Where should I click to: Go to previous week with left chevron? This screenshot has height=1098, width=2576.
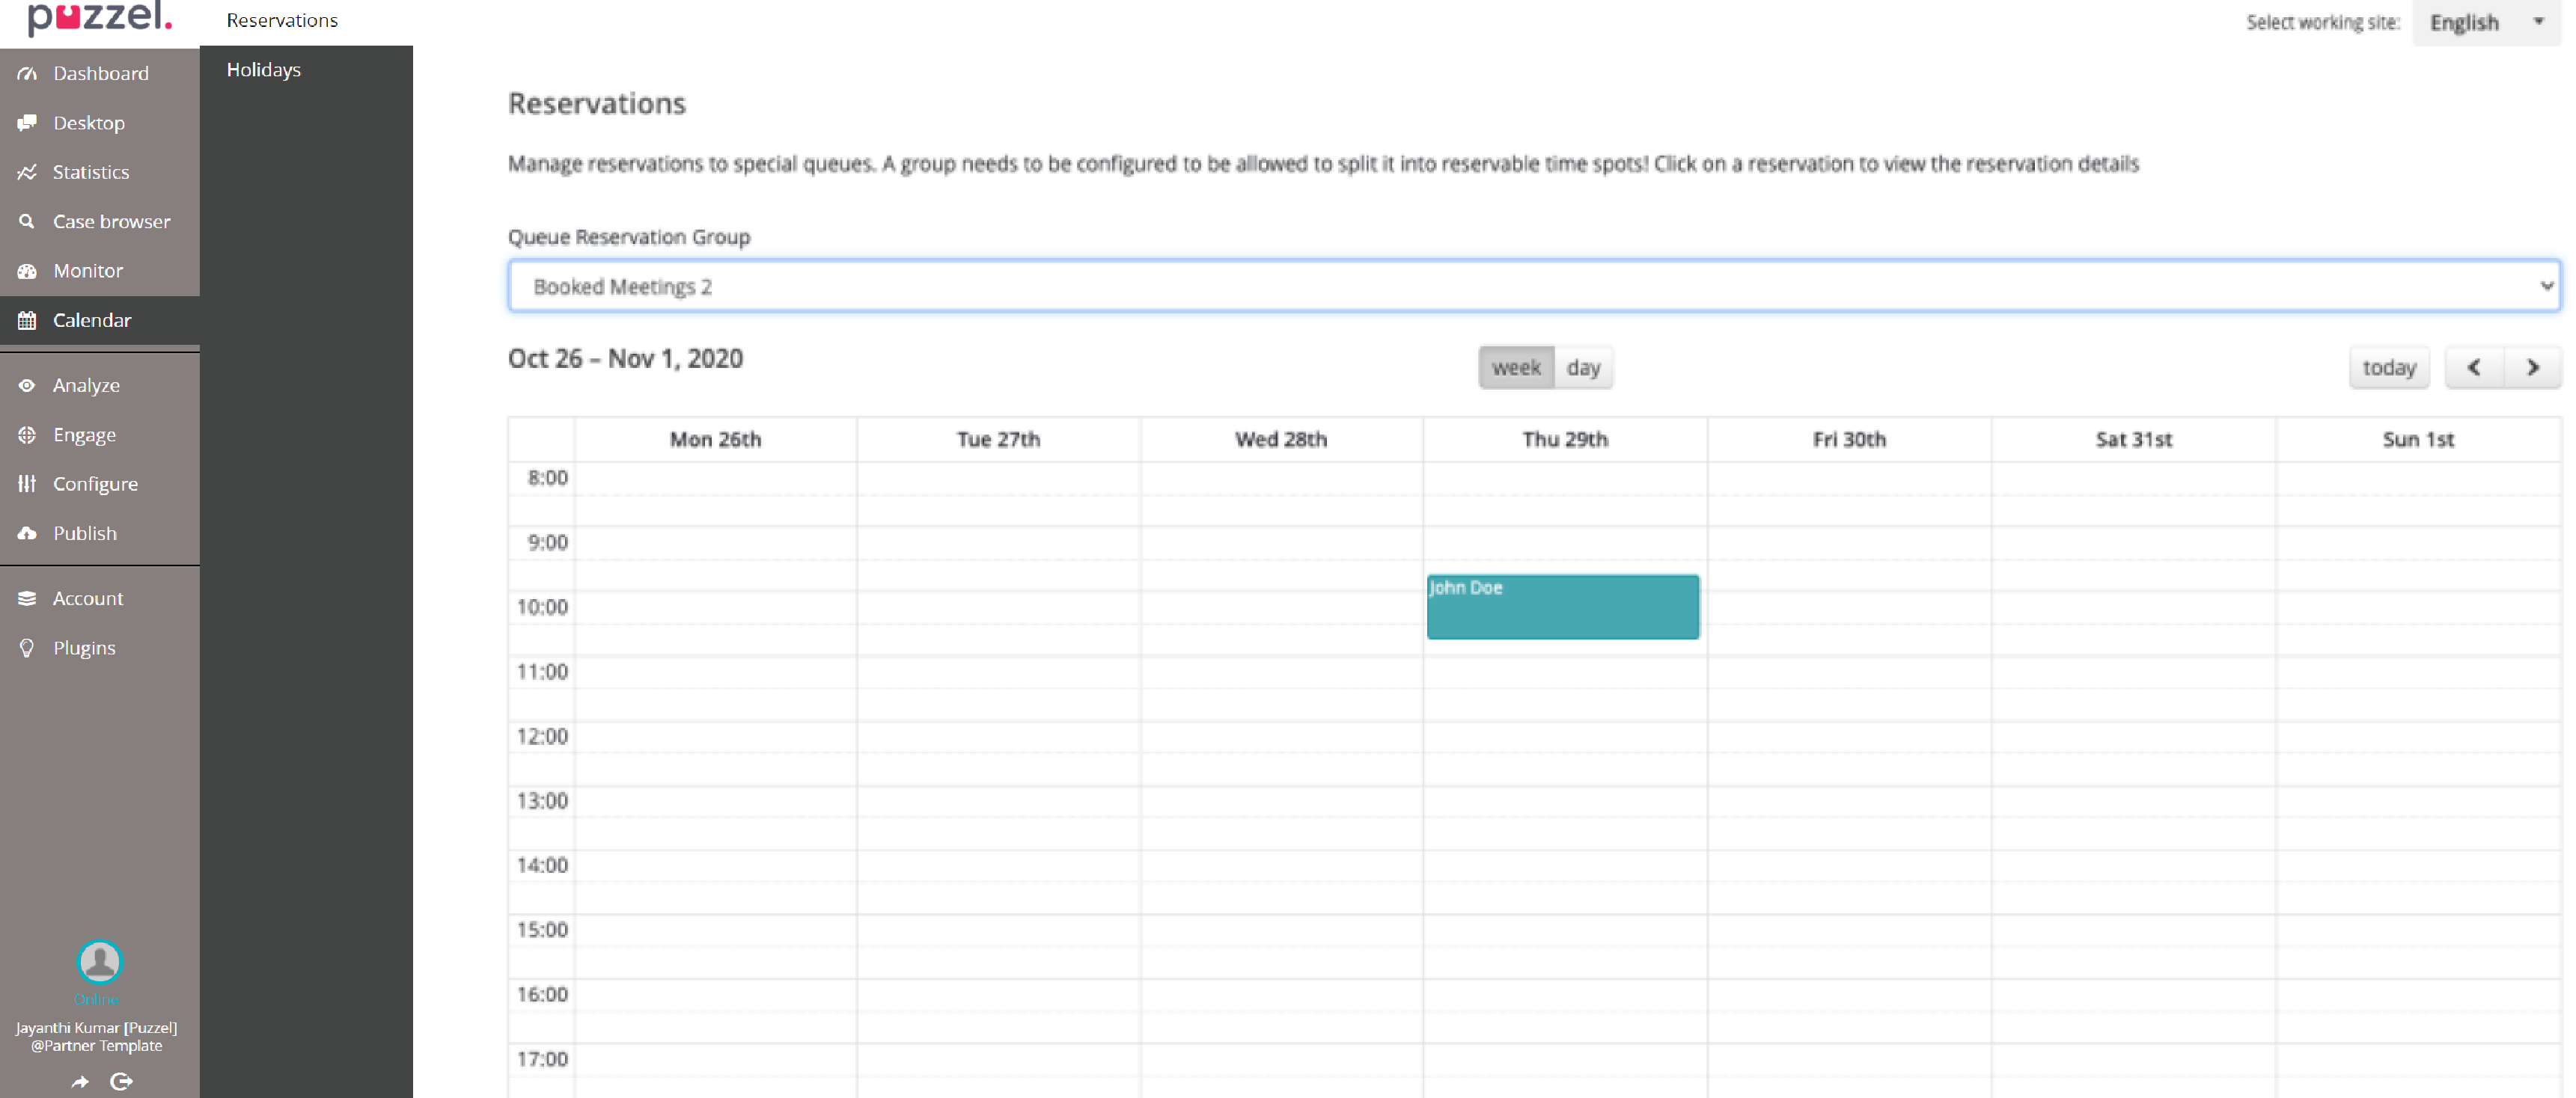coord(2474,368)
